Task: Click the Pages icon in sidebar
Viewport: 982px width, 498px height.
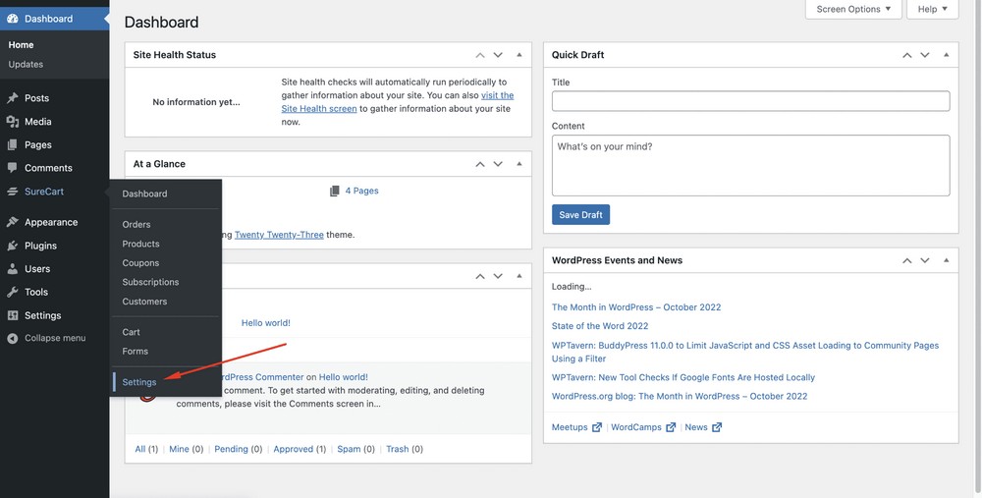Action: point(13,145)
